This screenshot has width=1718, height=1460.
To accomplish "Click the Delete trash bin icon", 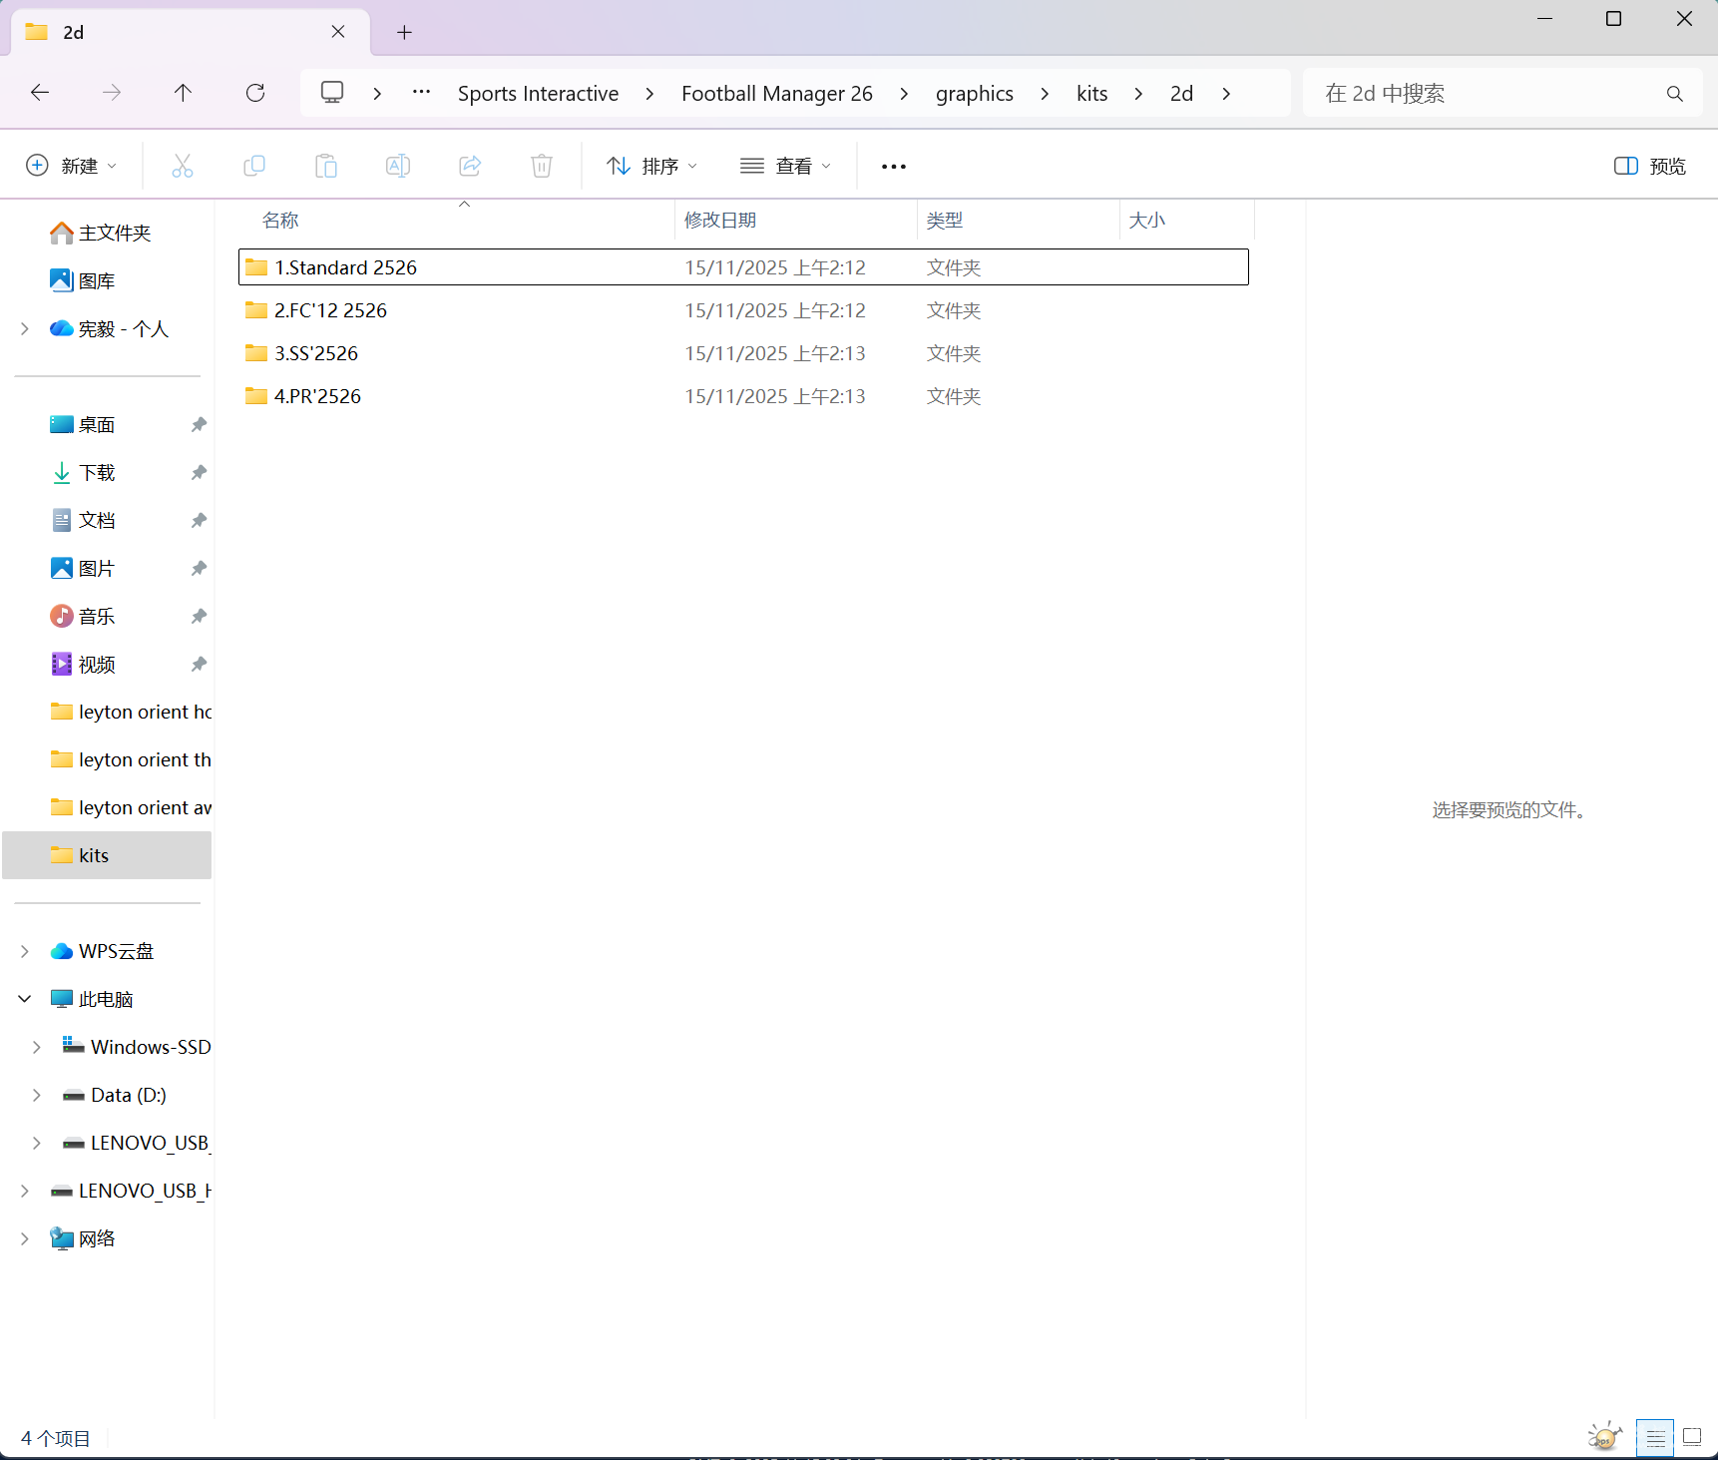I will point(542,166).
